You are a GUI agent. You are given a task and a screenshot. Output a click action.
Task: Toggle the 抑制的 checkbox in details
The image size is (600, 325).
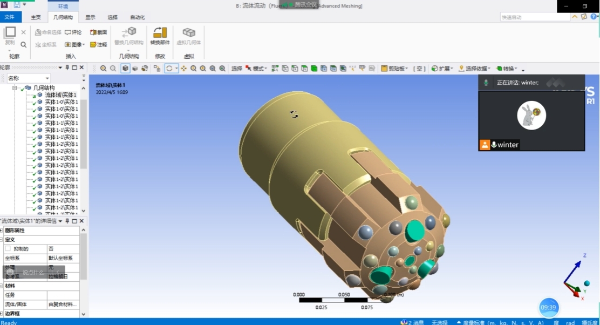coord(8,249)
